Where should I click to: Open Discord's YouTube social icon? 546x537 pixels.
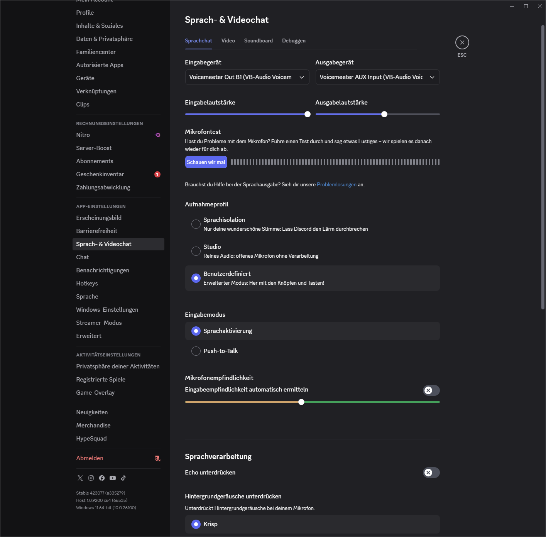click(113, 478)
